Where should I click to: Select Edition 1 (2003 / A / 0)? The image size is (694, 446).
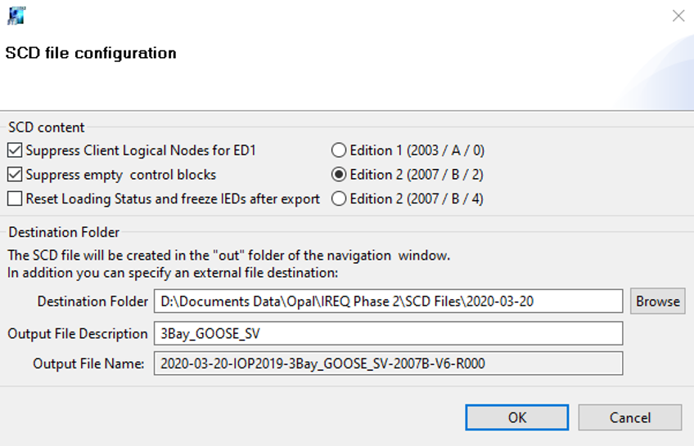339,150
